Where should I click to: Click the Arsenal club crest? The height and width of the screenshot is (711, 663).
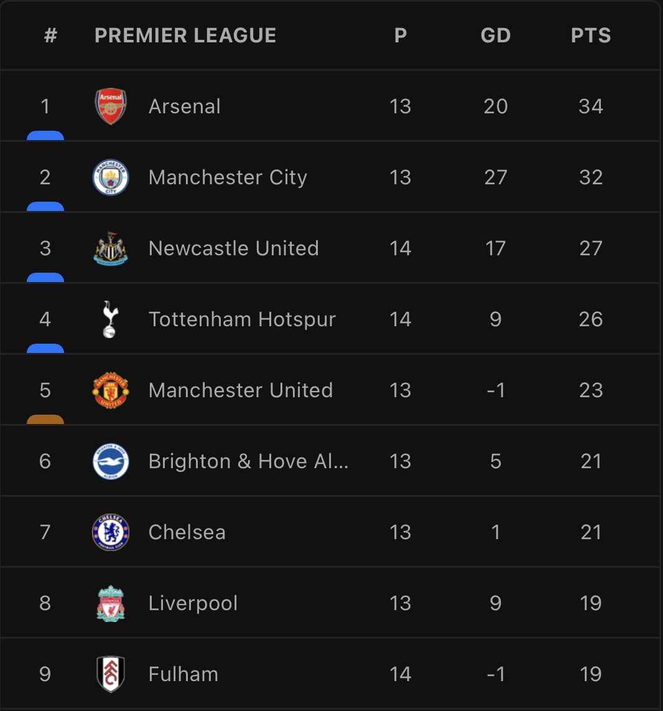coord(111,106)
